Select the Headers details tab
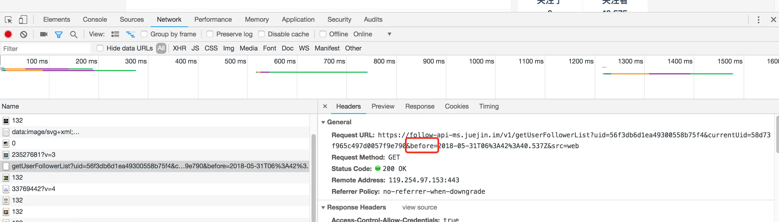 pyautogui.click(x=348, y=106)
